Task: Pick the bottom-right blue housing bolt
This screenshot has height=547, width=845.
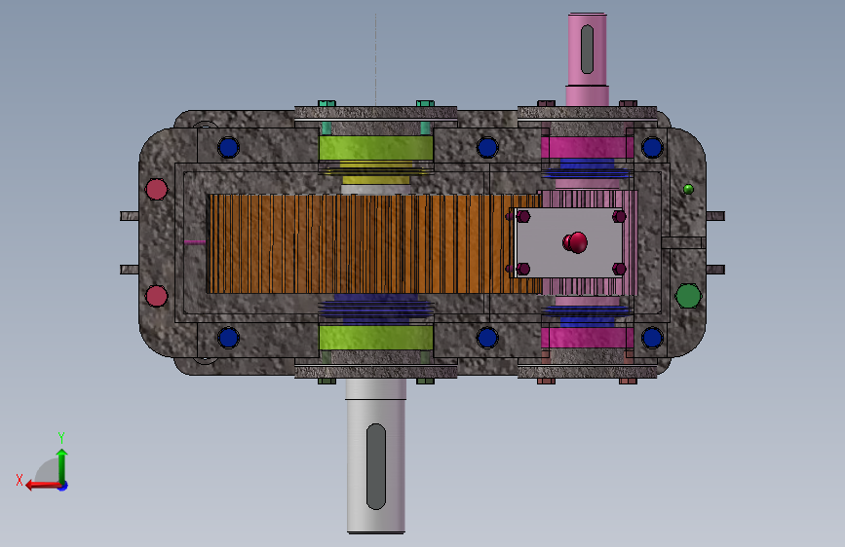Action: tap(652, 338)
